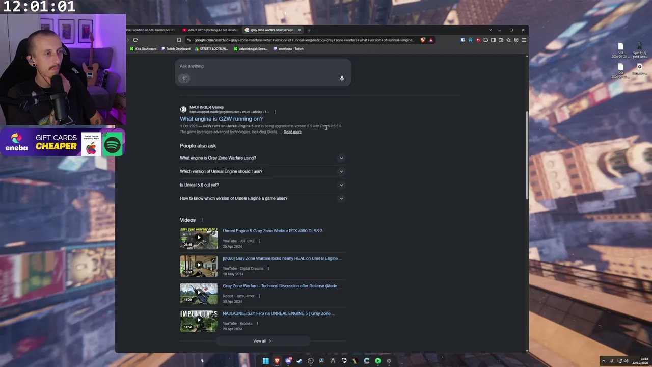Open "Unreal Engine 5 Gray Zone Warfare RTX 4090" video
The image size is (652, 367).
[273, 231]
